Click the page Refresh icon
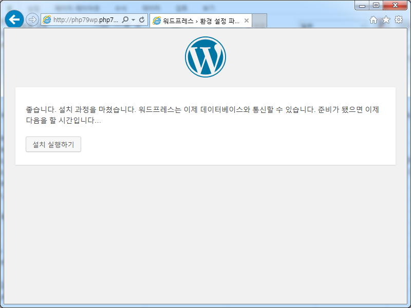 pos(142,20)
